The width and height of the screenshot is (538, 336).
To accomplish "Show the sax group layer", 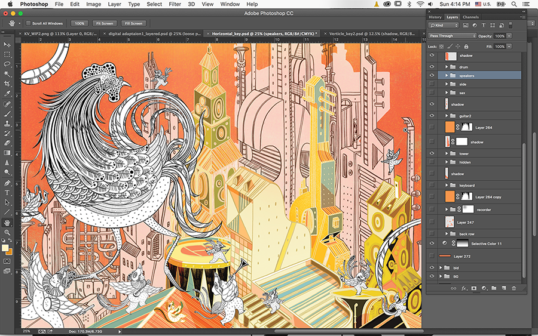I will click(x=432, y=93).
